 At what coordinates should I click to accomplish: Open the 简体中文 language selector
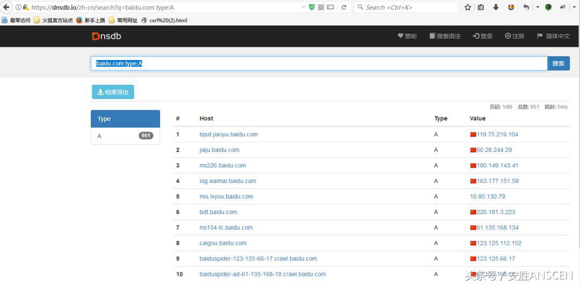click(x=553, y=36)
